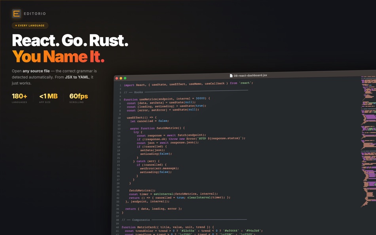The image size is (376, 235).
Task: Click the '} catch (err) {' line
Action: 146,161
